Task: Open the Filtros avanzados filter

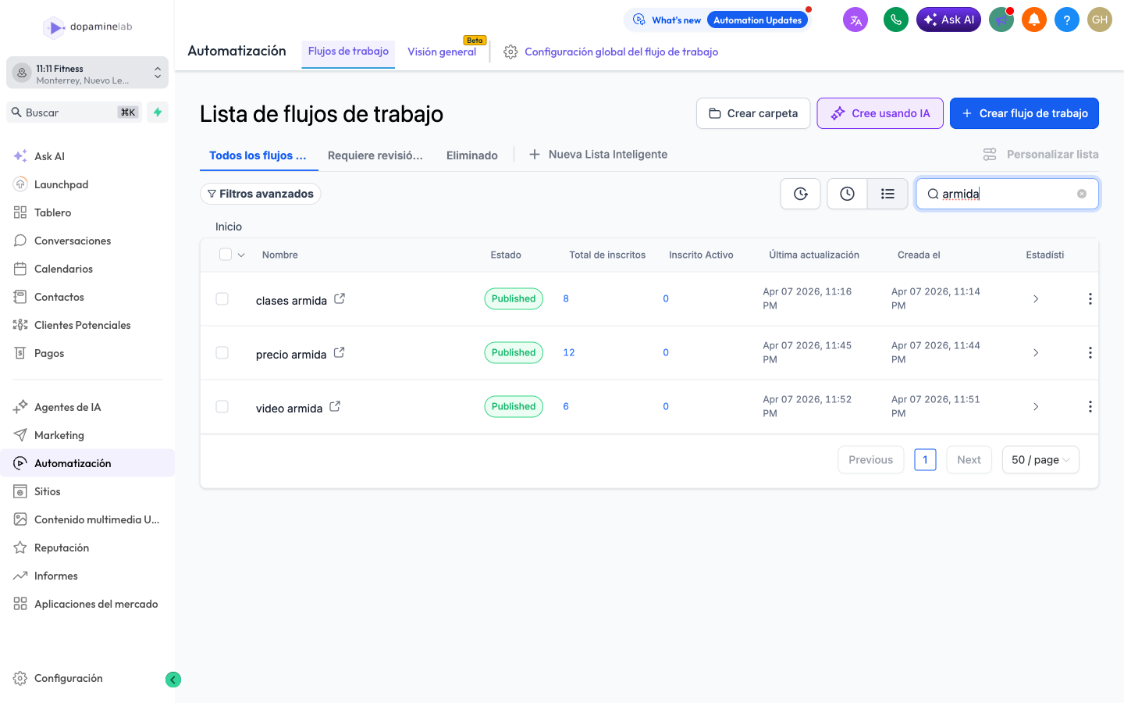Action: (x=261, y=194)
